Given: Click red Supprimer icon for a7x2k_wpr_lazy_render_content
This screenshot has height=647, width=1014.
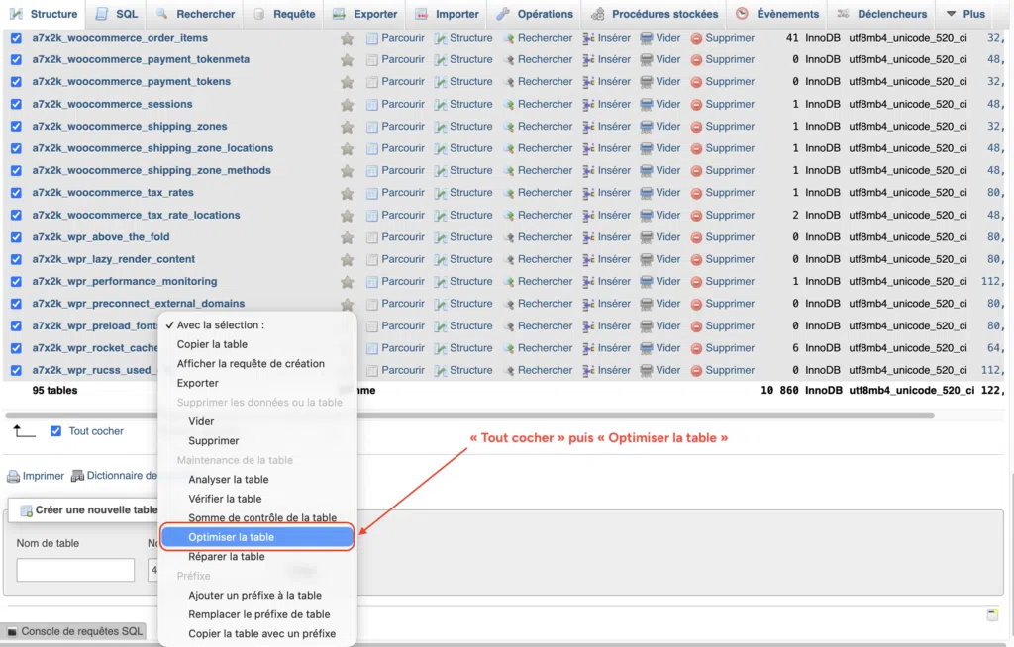Looking at the screenshot, I should point(696,260).
